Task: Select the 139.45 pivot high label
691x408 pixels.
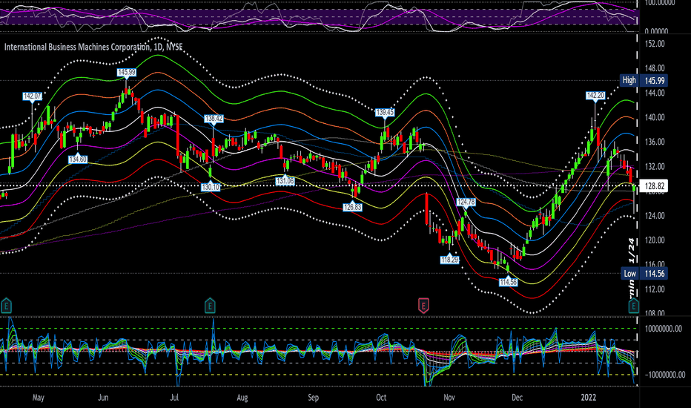Action: point(385,113)
